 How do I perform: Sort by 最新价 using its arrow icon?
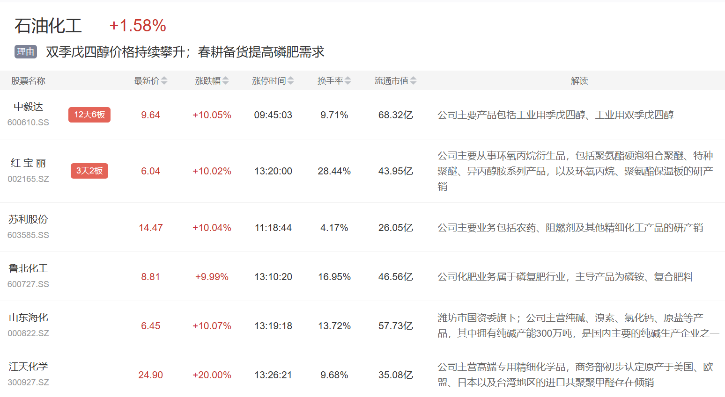coord(164,81)
